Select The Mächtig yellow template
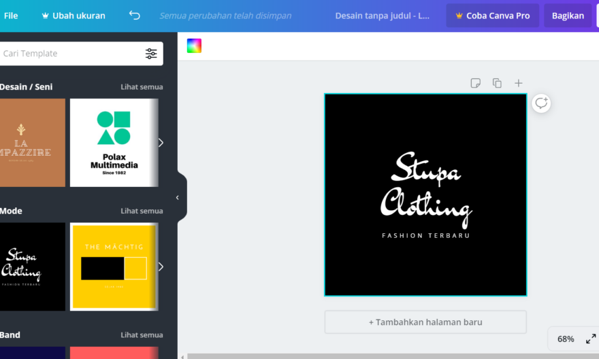Viewport: 599px width, 359px height. tap(114, 267)
